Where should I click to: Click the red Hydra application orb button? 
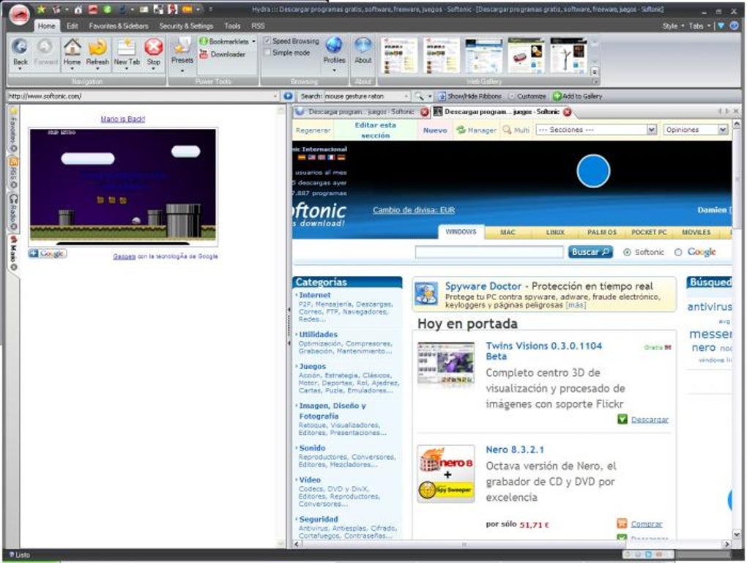(19, 15)
